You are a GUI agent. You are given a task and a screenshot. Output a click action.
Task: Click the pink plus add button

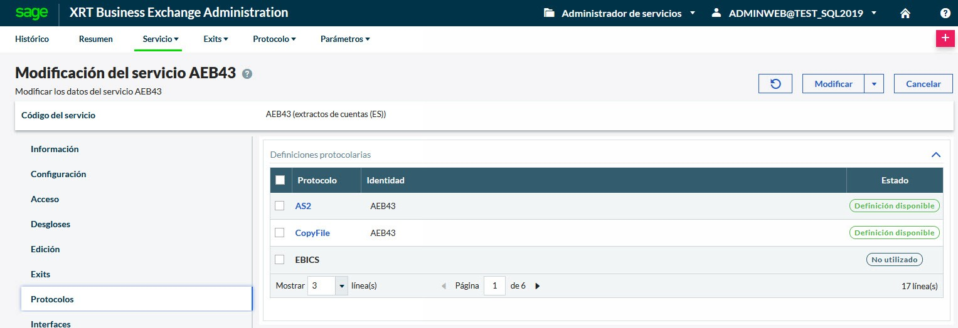tap(945, 38)
